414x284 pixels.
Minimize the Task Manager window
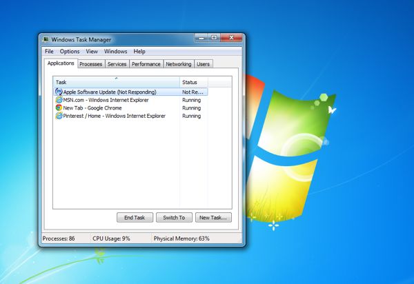201,38
